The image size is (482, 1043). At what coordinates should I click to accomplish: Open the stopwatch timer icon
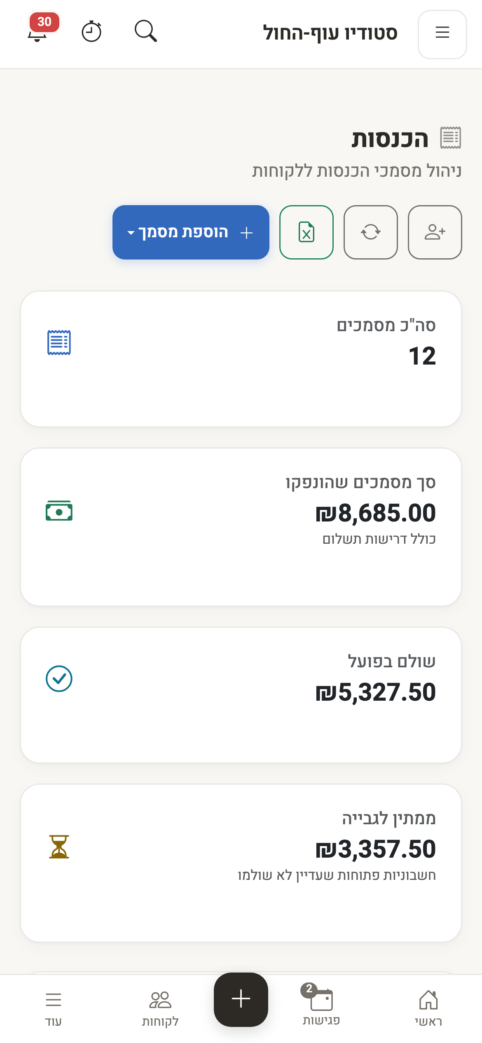[x=91, y=31]
